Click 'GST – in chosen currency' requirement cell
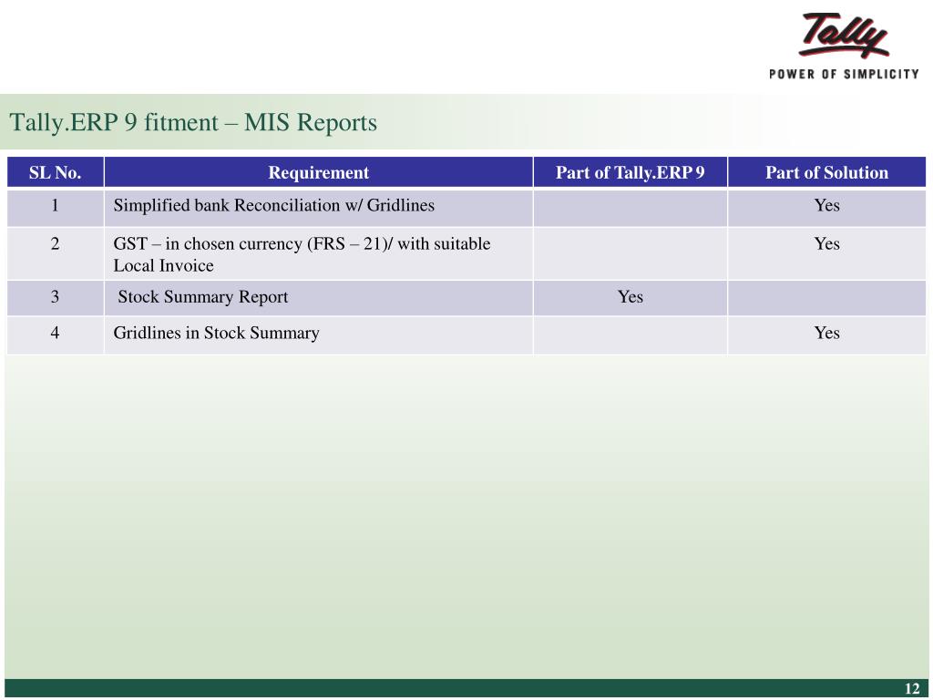This screenshot has width=933, height=700. pyautogui.click(x=318, y=253)
